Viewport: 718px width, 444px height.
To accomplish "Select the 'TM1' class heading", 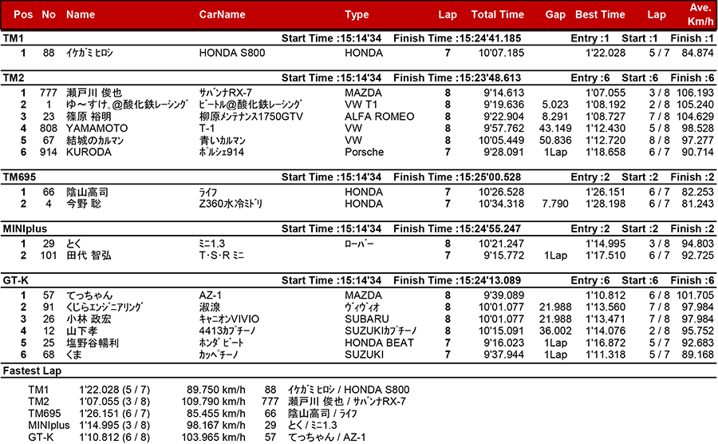I will pyautogui.click(x=14, y=38).
